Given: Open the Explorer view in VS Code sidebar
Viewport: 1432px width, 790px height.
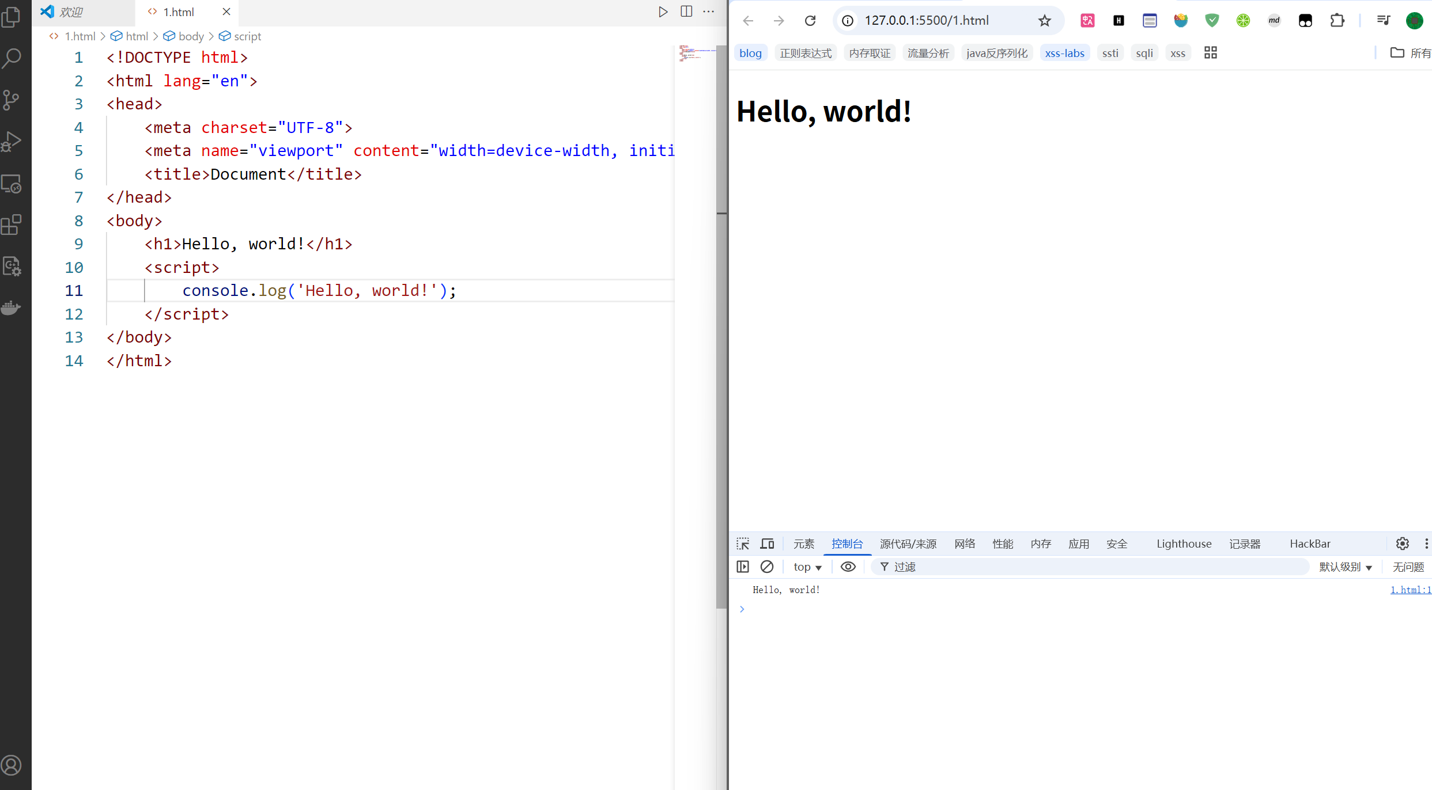Looking at the screenshot, I should tap(12, 16).
